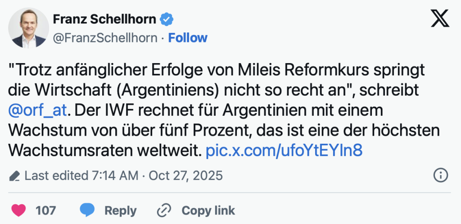
Task: Click the Reply label
Action: pos(120,210)
